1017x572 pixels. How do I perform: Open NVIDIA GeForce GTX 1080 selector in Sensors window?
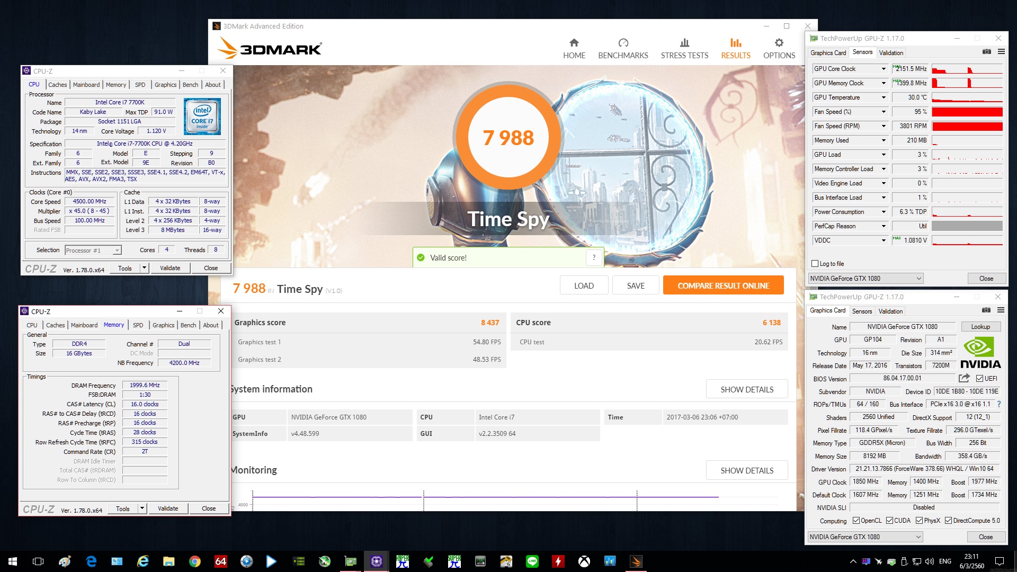point(865,279)
